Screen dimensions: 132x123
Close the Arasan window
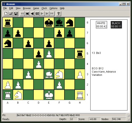[x=128, y=4]
